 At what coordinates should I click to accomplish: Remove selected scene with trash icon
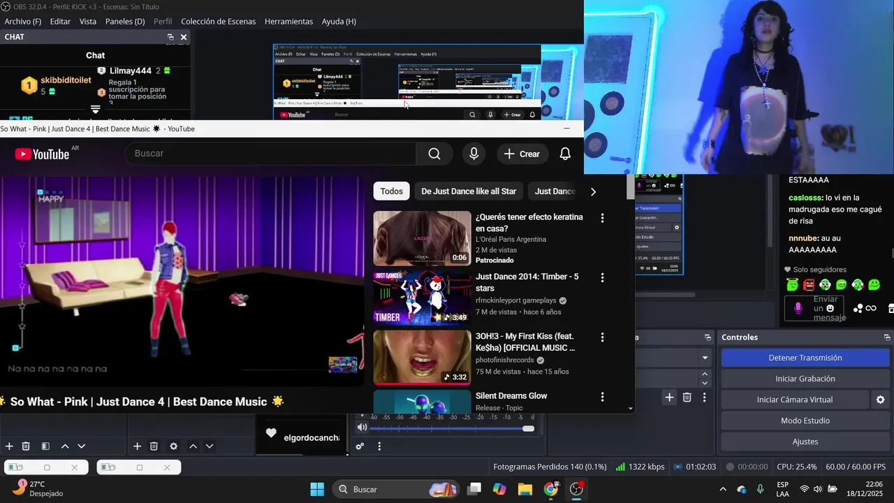click(x=26, y=446)
